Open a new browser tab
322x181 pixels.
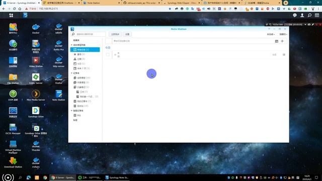pos(285,3)
